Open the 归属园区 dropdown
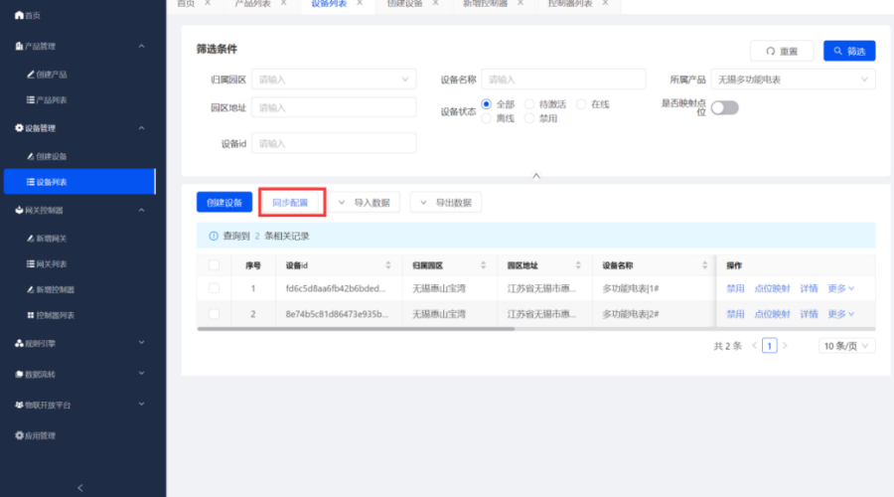Image resolution: width=894 pixels, height=497 pixels. click(x=334, y=80)
